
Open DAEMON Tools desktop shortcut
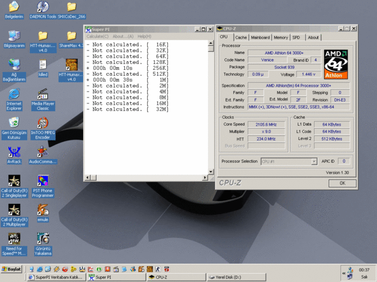(x=43, y=10)
